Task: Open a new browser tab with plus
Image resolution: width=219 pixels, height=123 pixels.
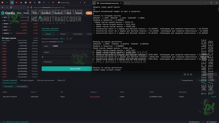Action: [85, 2]
